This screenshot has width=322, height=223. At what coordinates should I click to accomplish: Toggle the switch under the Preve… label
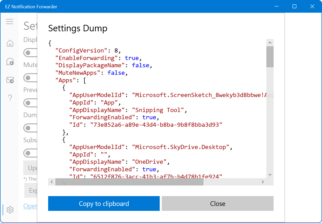30,103
